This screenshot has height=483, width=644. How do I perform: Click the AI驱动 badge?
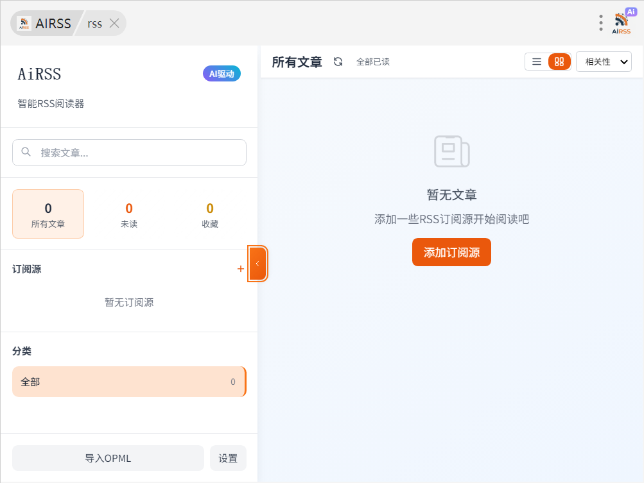tap(222, 74)
